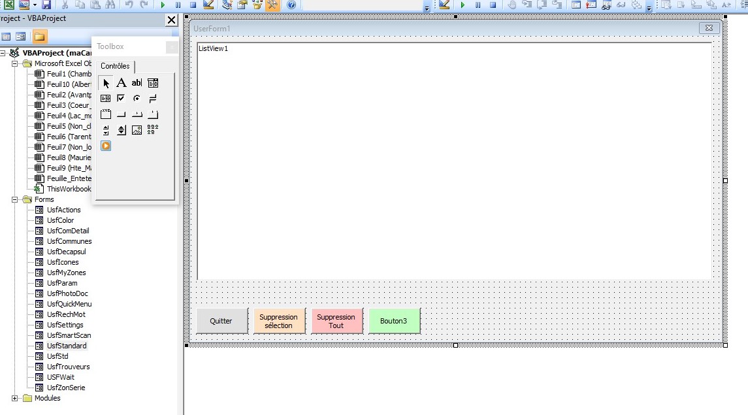Toggle Folders view in Project pane
The image size is (748, 415).
[40, 37]
